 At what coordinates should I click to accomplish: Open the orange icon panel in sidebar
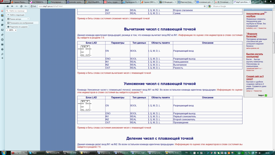pos(2,15)
